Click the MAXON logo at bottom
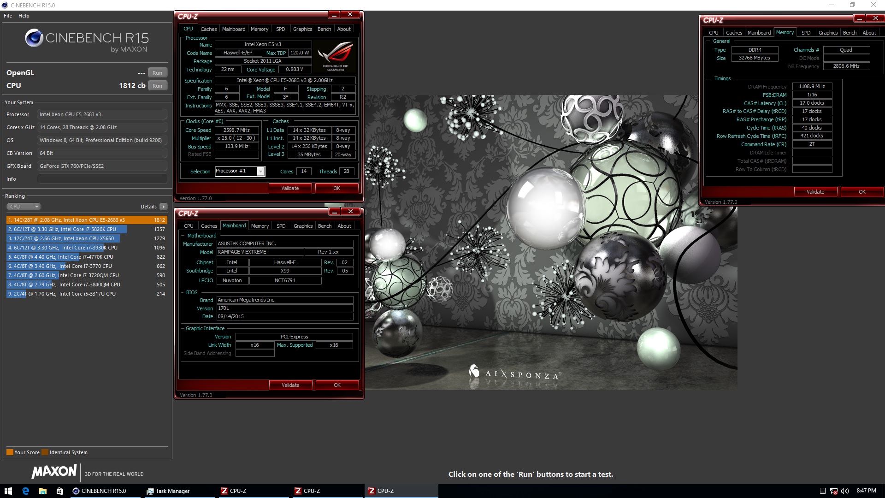Image resolution: width=885 pixels, height=498 pixels. pos(54,471)
